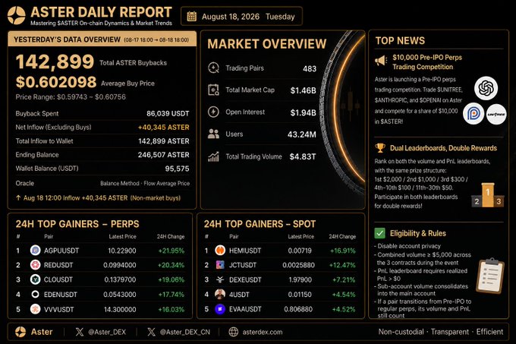Click the EDENUSDT coin icon
Viewport: 516px width, 344px height.
click(35, 295)
